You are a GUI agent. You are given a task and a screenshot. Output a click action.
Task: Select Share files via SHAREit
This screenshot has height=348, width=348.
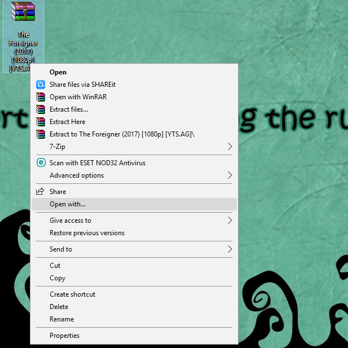[134, 85]
